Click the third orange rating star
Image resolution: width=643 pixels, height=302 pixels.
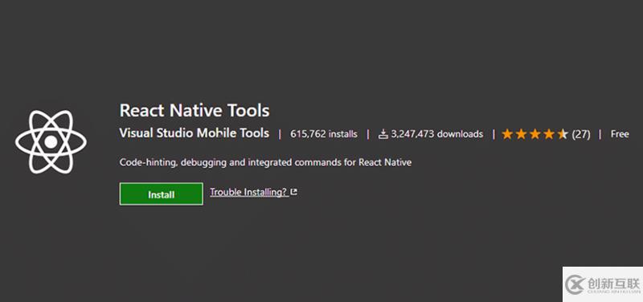pyautogui.click(x=535, y=134)
